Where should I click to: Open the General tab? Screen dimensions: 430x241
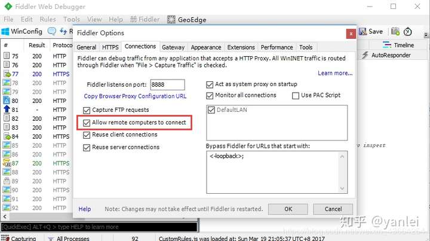pyautogui.click(x=87, y=47)
